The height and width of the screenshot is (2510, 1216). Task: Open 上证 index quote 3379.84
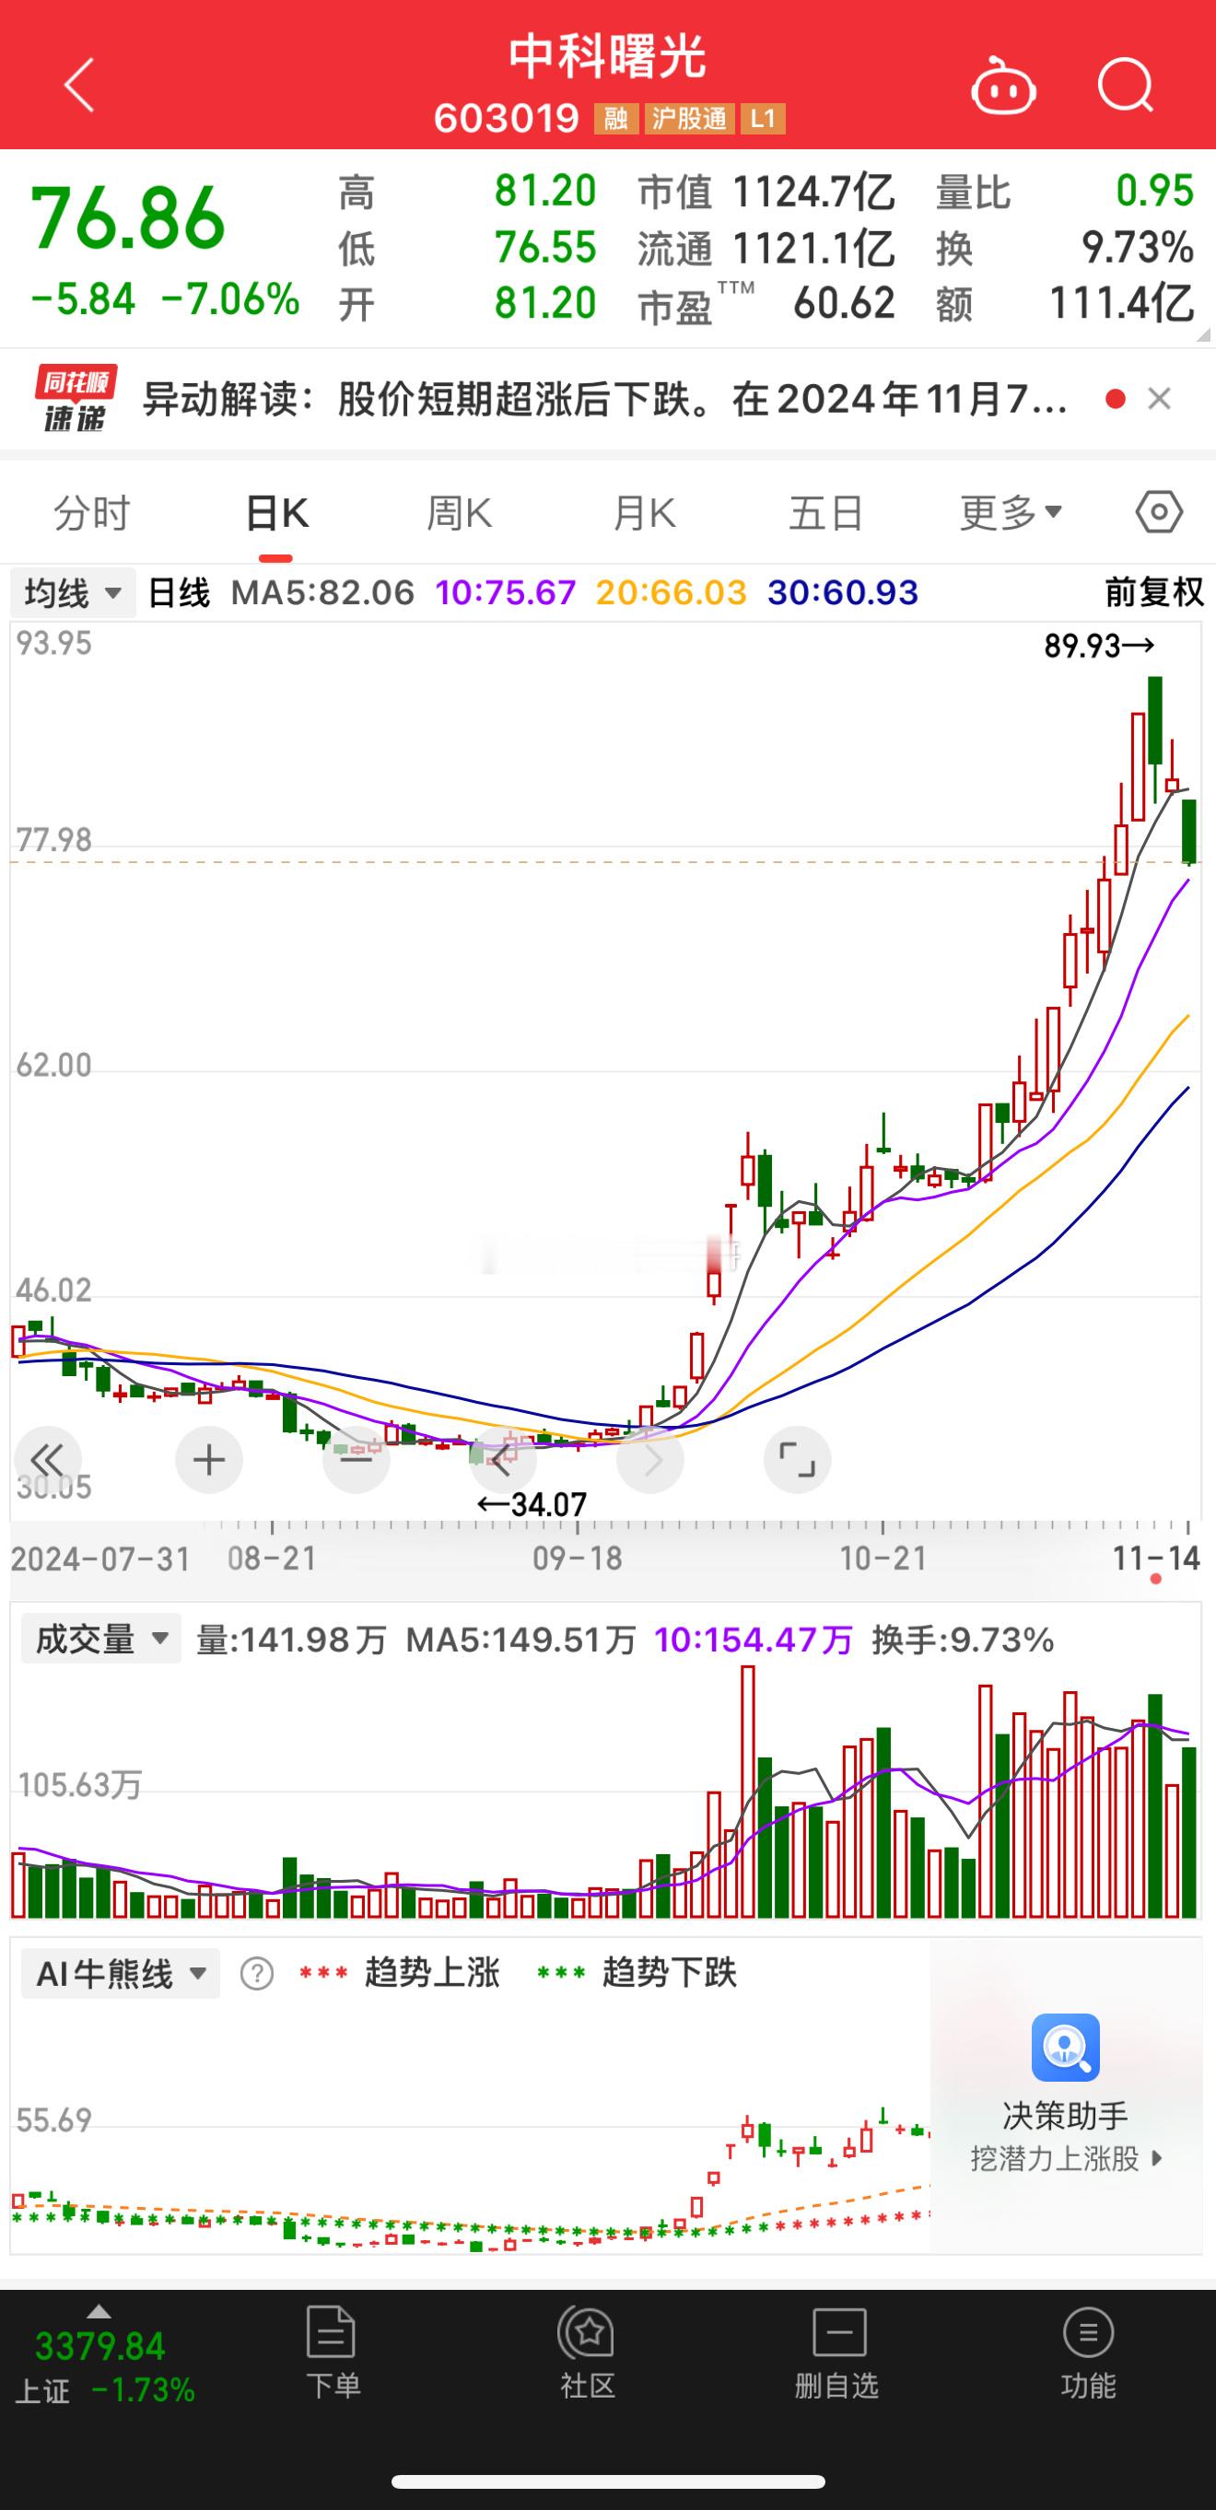(100, 2348)
